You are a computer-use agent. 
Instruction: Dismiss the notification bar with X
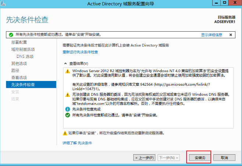231,35
